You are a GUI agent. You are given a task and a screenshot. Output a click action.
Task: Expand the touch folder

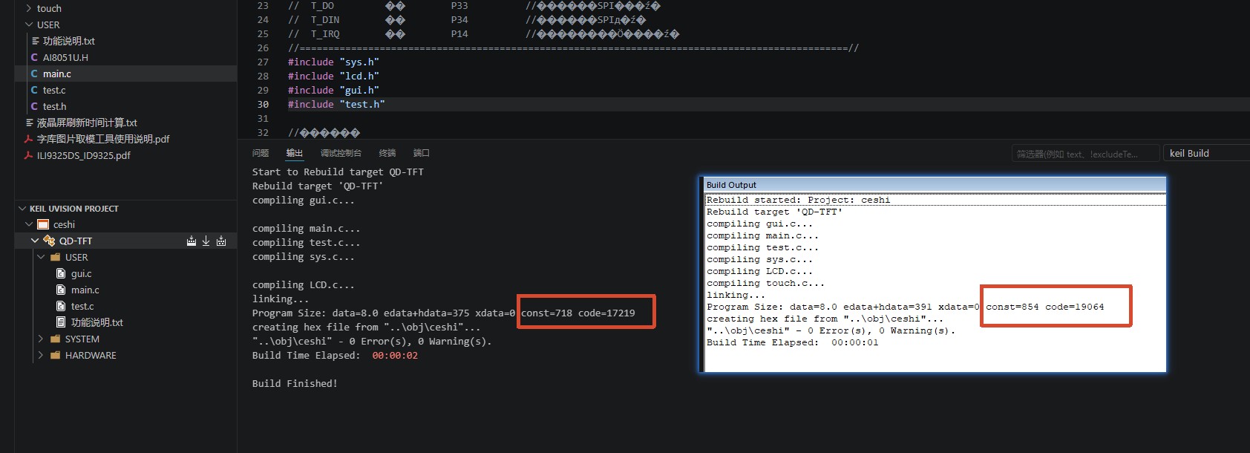click(x=29, y=8)
